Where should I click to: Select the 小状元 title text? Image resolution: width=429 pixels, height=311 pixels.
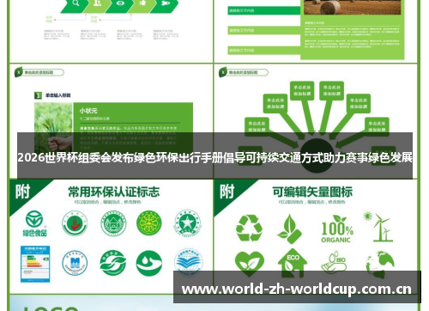(88, 111)
